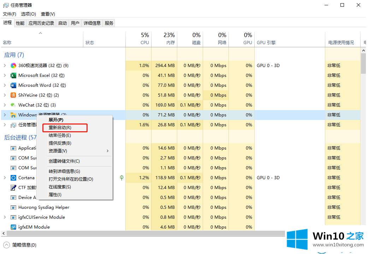This screenshot has width=368, height=254.
Task: Click the 118.9 MB memory cell for Cortana
Action: tap(164, 177)
